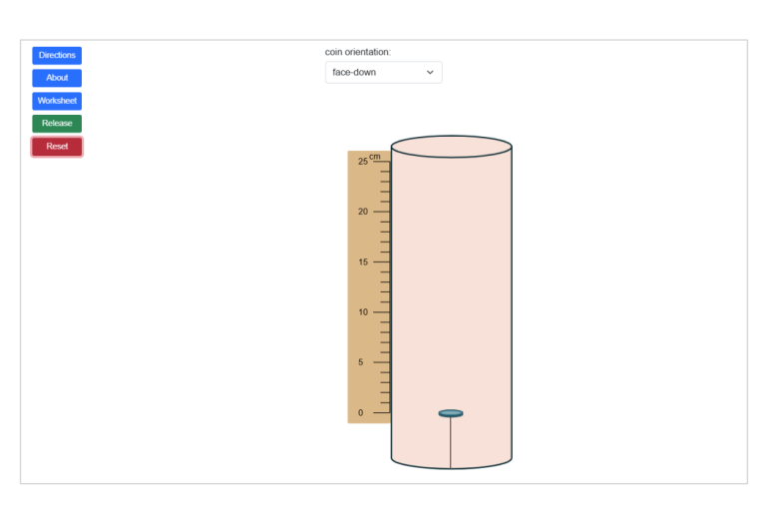Click the chevron arrow in orientation select
This screenshot has width=766, height=522.
(x=431, y=72)
